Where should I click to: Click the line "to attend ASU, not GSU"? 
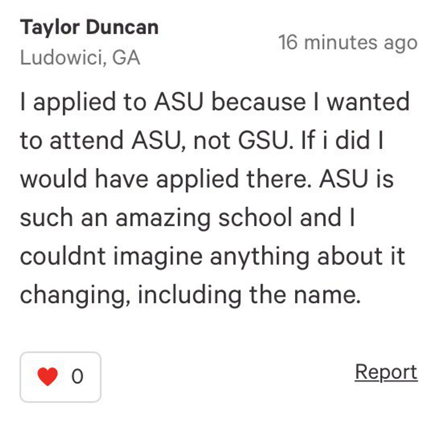point(202,141)
